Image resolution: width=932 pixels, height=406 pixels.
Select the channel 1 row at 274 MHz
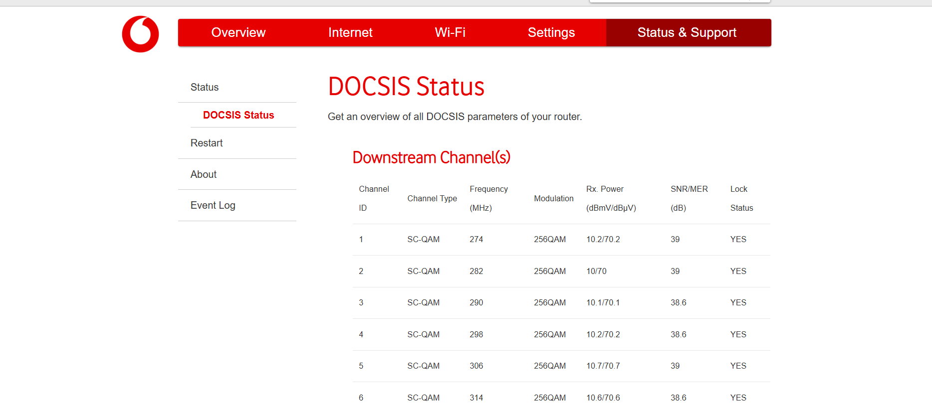[x=561, y=240]
